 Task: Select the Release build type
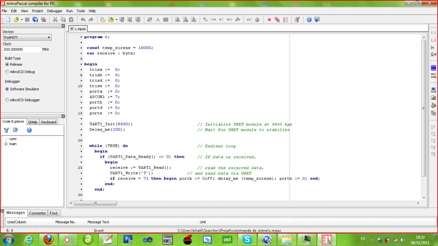(x=7, y=64)
